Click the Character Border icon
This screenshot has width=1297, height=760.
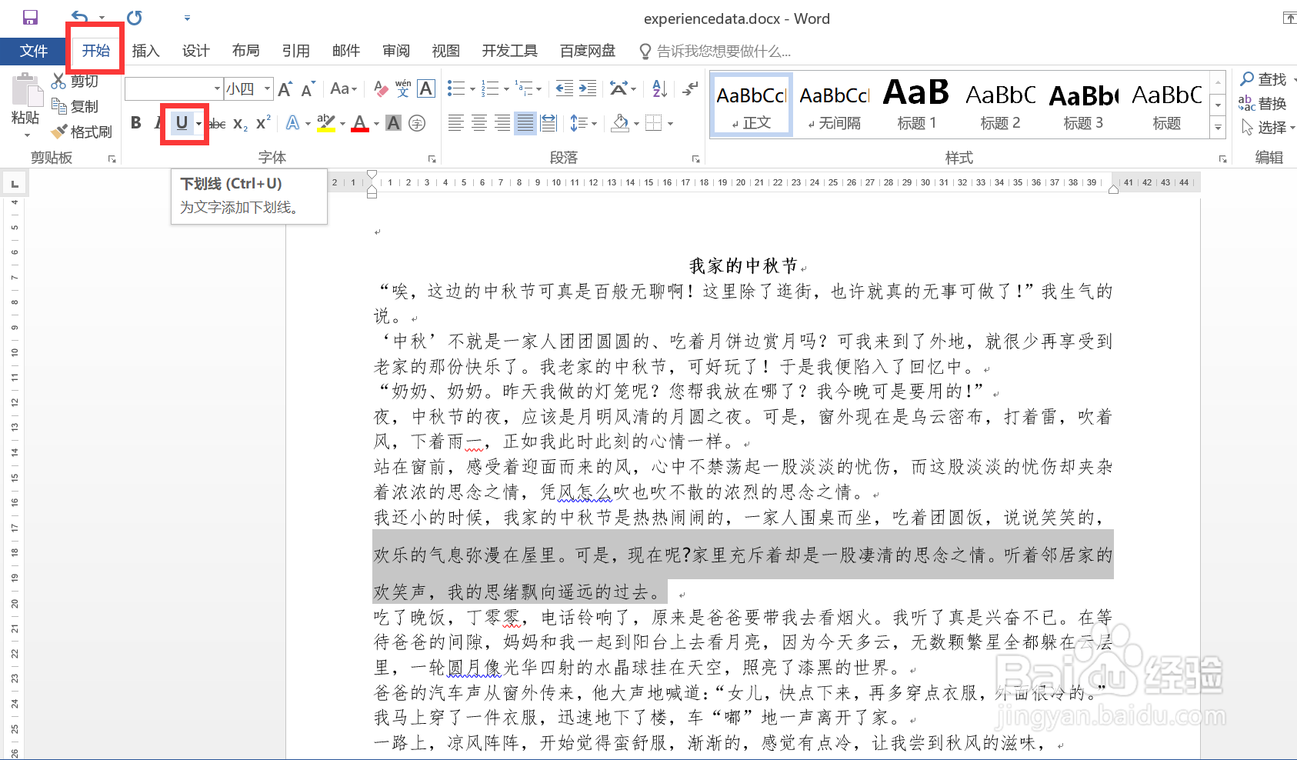point(426,89)
